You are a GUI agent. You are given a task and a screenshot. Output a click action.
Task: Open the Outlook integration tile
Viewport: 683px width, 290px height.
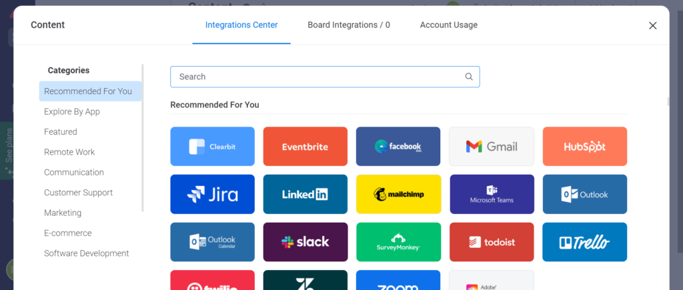point(584,194)
